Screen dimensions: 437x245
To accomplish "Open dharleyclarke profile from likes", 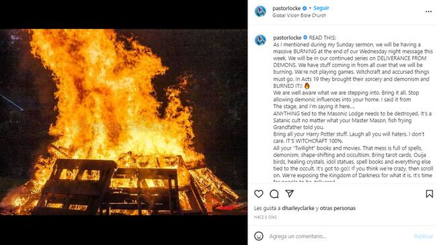I will pos(298,208).
